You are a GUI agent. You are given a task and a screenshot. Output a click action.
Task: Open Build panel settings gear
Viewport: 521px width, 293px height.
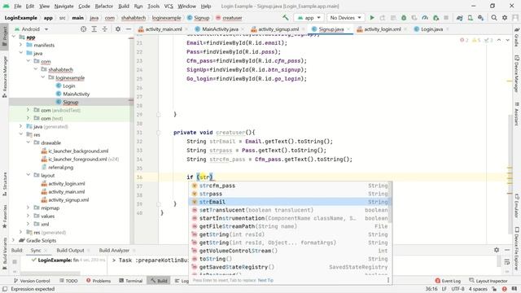coord(497,250)
